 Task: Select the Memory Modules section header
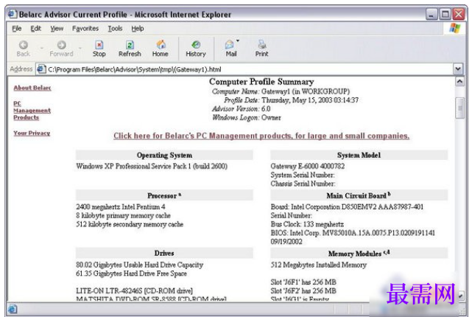tap(359, 254)
